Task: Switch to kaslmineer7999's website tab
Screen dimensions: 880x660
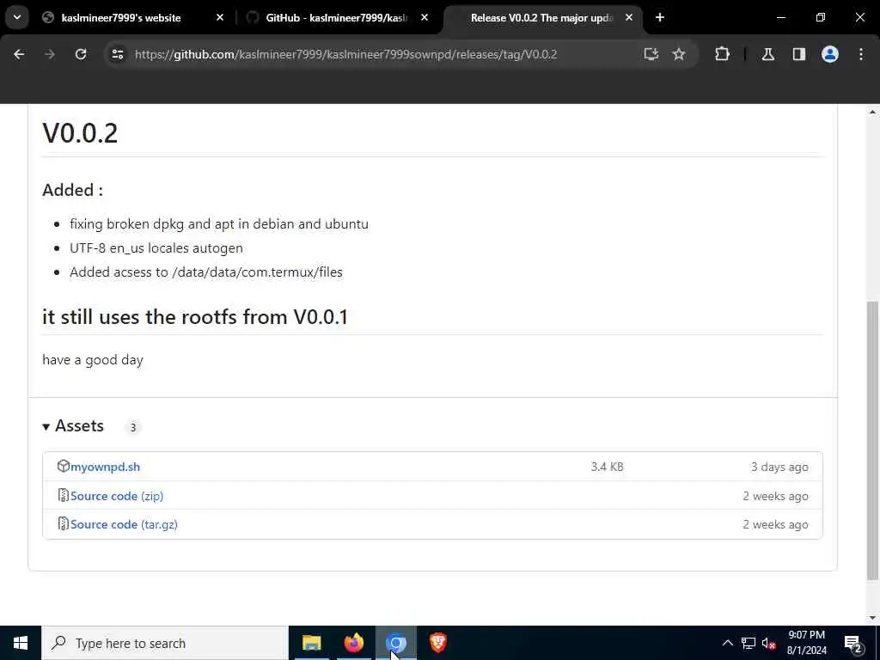Action: 120,17
